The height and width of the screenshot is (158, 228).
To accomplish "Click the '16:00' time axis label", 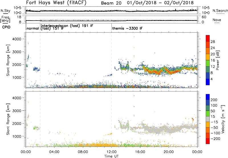I will (140, 152).
